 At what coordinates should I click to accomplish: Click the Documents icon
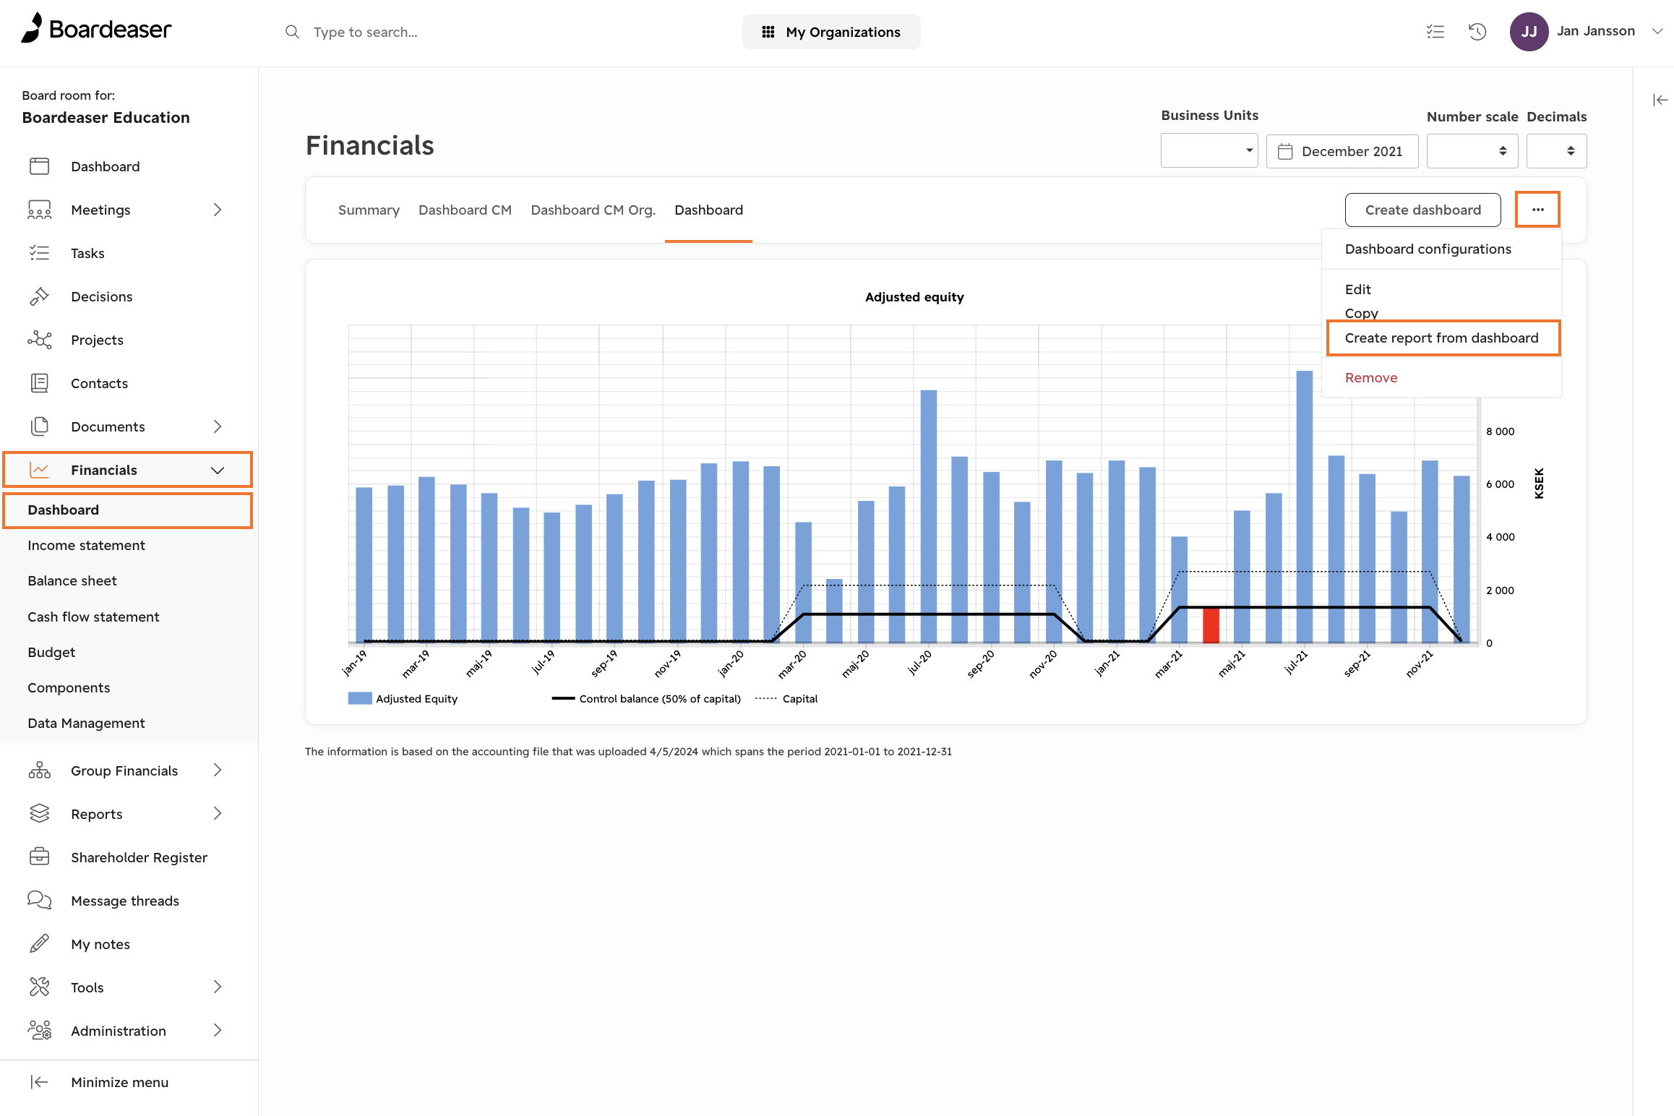coord(39,426)
